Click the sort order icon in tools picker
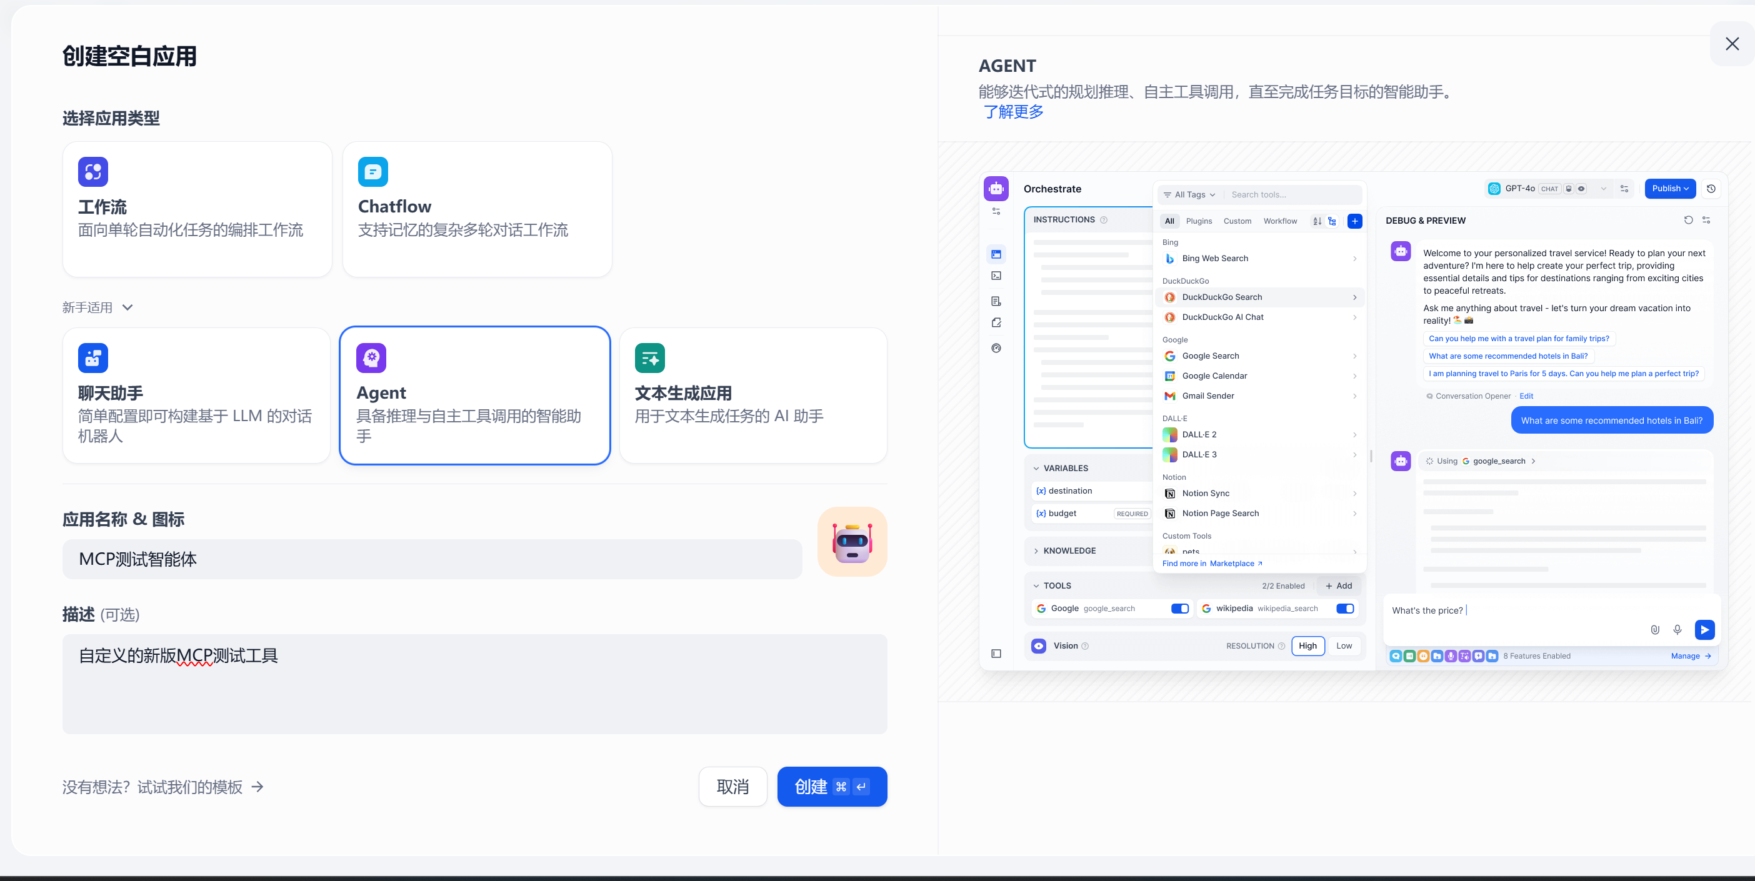Viewport: 1755px width, 881px height. pyautogui.click(x=1317, y=221)
